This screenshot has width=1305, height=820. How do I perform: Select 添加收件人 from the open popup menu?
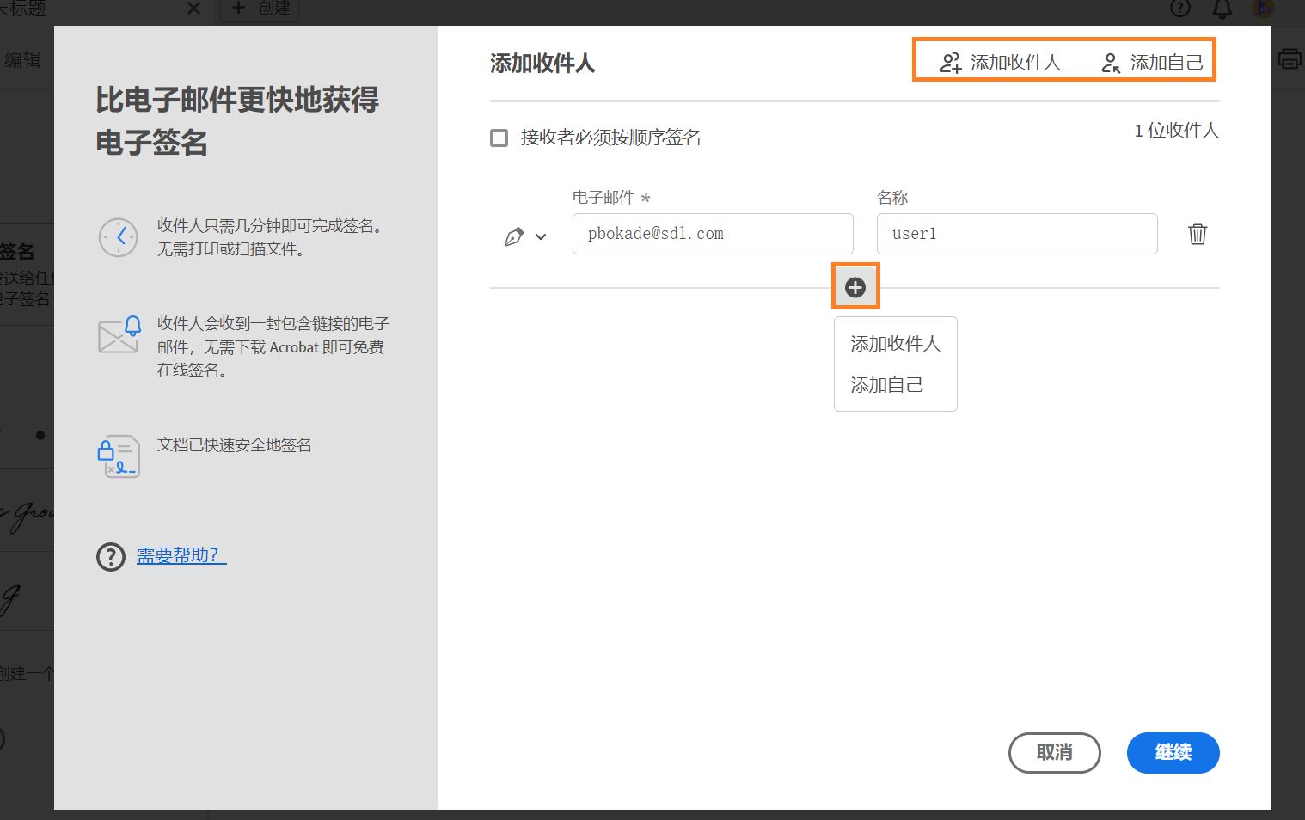click(x=895, y=343)
